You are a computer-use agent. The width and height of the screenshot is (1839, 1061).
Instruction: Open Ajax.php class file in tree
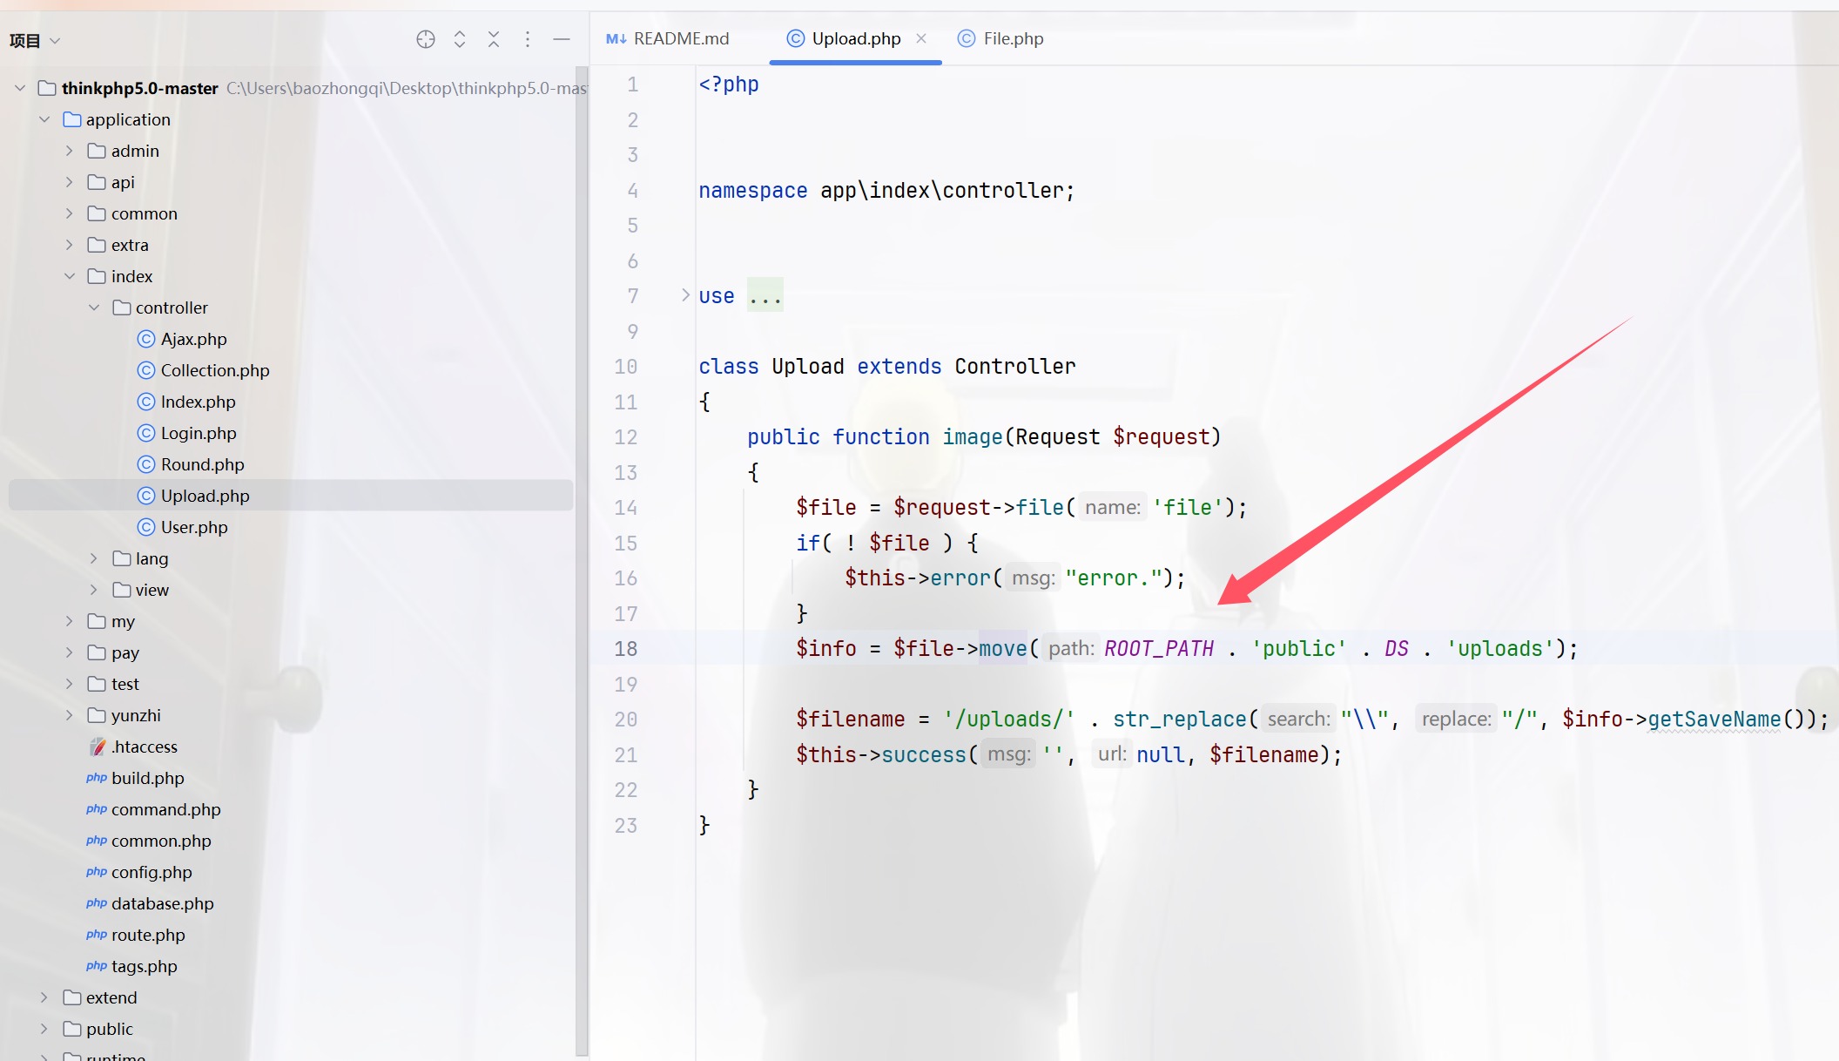pyautogui.click(x=193, y=339)
